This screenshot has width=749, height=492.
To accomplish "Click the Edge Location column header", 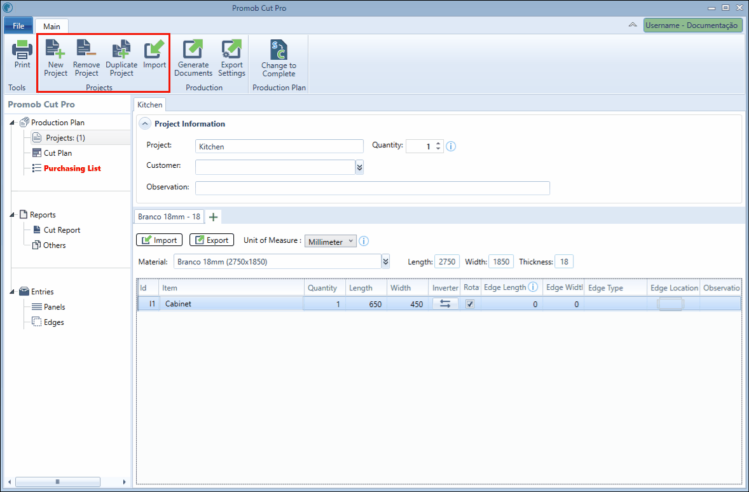I will coord(673,287).
